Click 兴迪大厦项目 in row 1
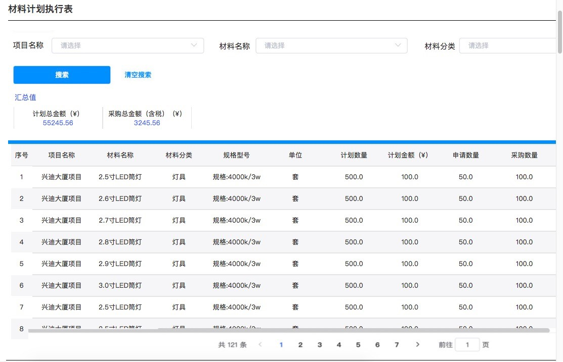The width and height of the screenshot is (563, 362). tap(61, 177)
